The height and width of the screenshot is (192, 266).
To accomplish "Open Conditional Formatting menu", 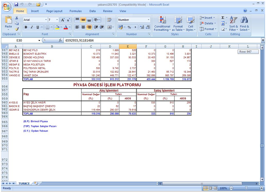I will pos(162,24).
